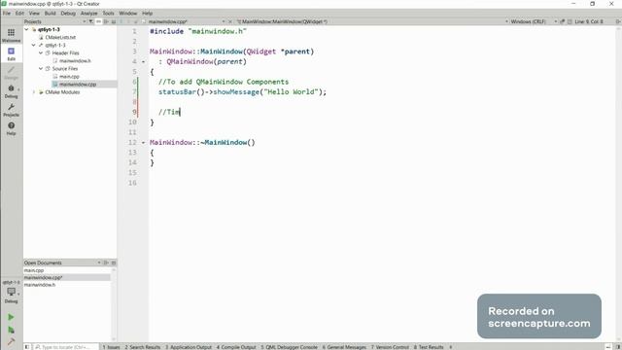Select main.cpp in Source Files
This screenshot has height=350, width=622.
point(69,76)
